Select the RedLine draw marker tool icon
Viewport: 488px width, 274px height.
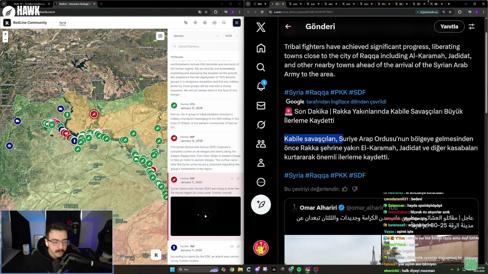click(186, 23)
